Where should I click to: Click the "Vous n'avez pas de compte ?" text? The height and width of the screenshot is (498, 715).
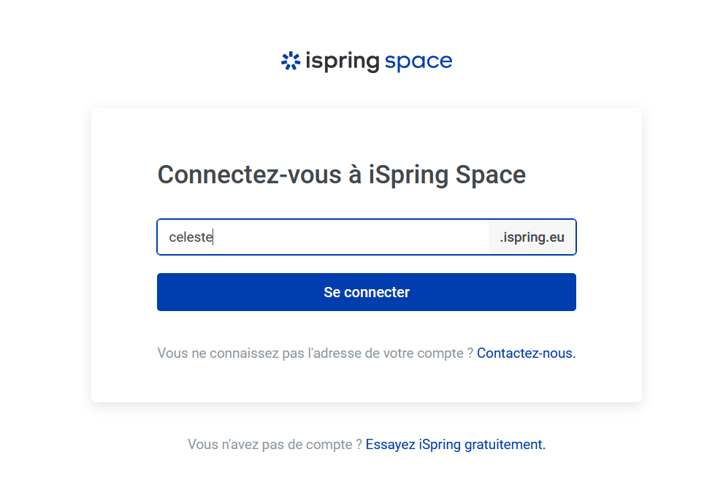[x=275, y=444]
